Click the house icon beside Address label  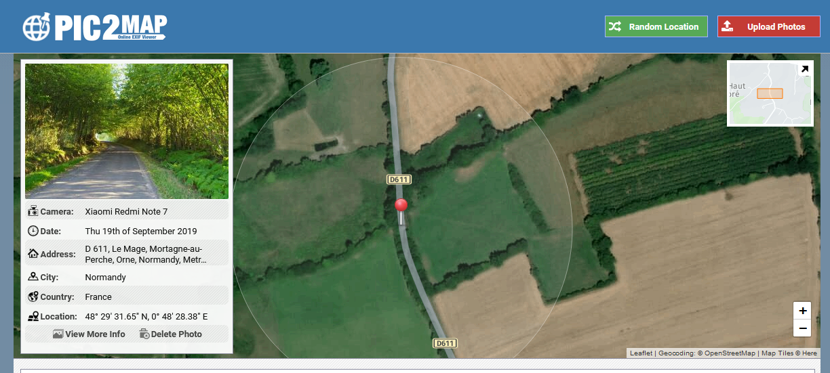[x=33, y=254]
